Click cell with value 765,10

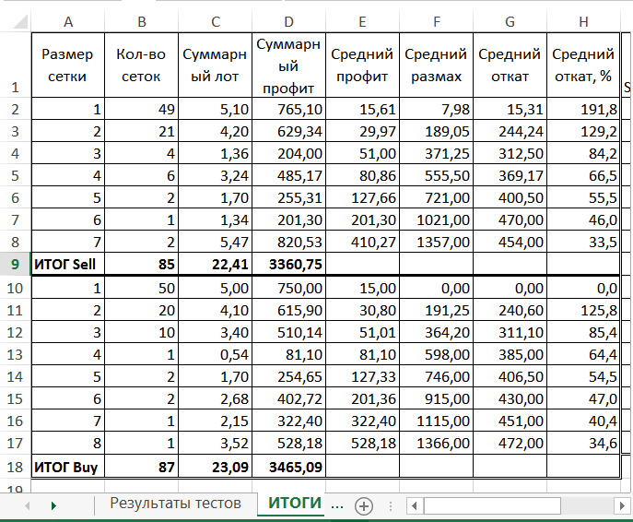[288, 109]
